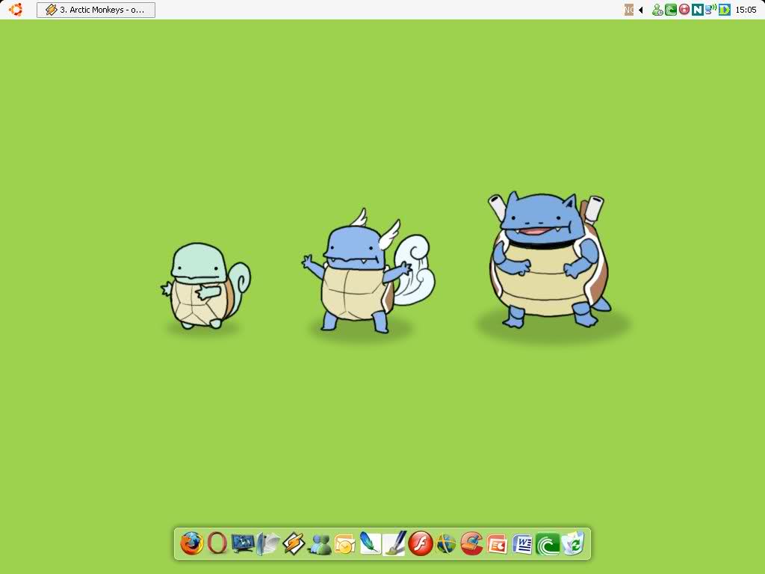
Task: Launch the green BitTorrent dock icon
Action: click(548, 544)
